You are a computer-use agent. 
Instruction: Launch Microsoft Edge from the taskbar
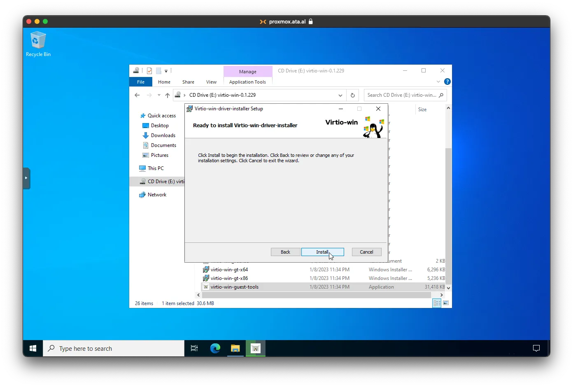pyautogui.click(x=215, y=348)
